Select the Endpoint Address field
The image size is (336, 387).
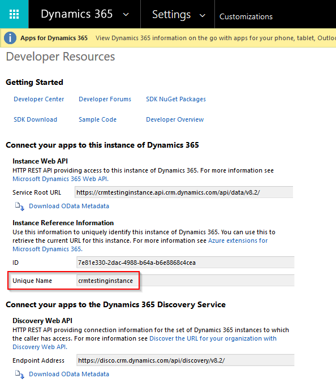pos(186,360)
